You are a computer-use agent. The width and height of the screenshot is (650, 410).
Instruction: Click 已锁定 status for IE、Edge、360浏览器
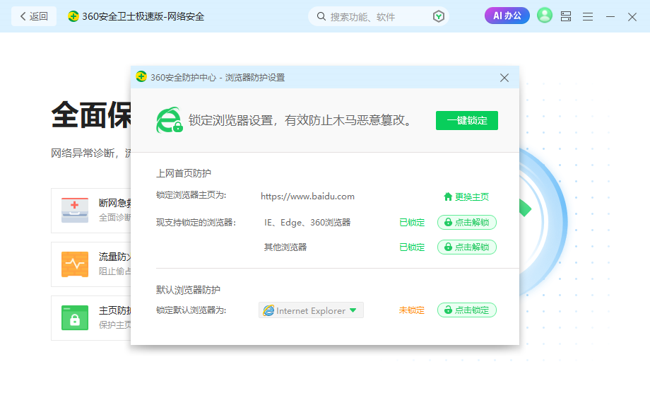(x=412, y=223)
